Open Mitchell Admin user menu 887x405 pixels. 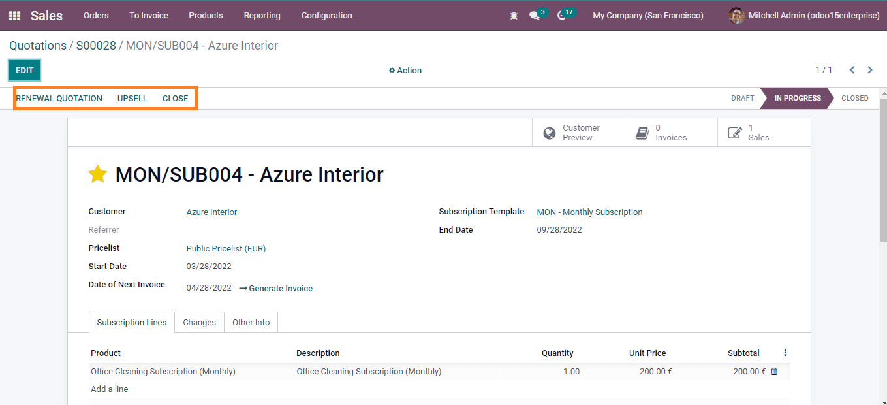(x=804, y=16)
